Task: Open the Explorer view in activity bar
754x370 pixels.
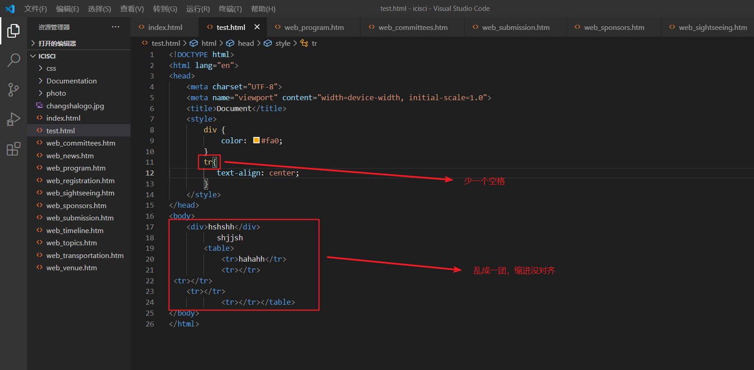Action: pyautogui.click(x=14, y=31)
